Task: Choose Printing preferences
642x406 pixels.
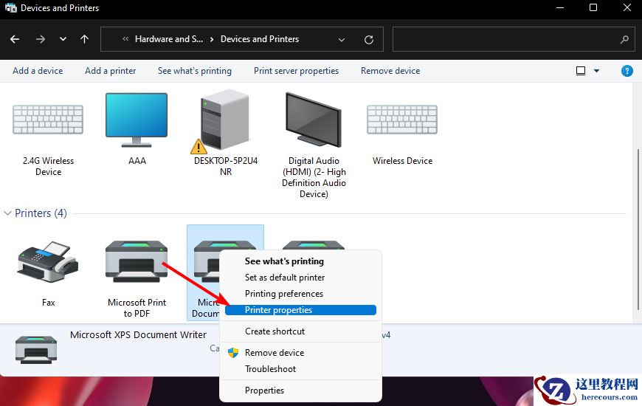Action: point(284,294)
